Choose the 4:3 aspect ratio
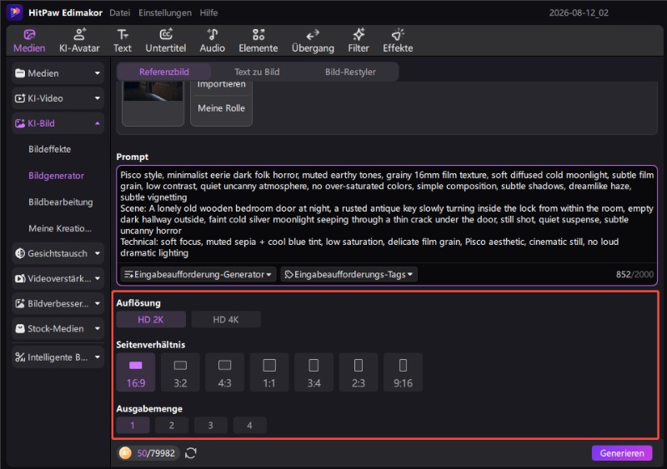 coord(224,372)
